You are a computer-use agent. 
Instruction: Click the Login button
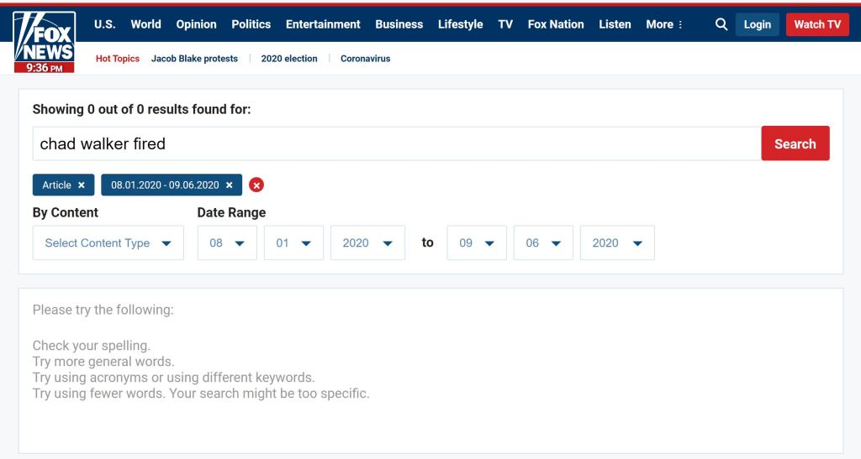pyautogui.click(x=757, y=24)
